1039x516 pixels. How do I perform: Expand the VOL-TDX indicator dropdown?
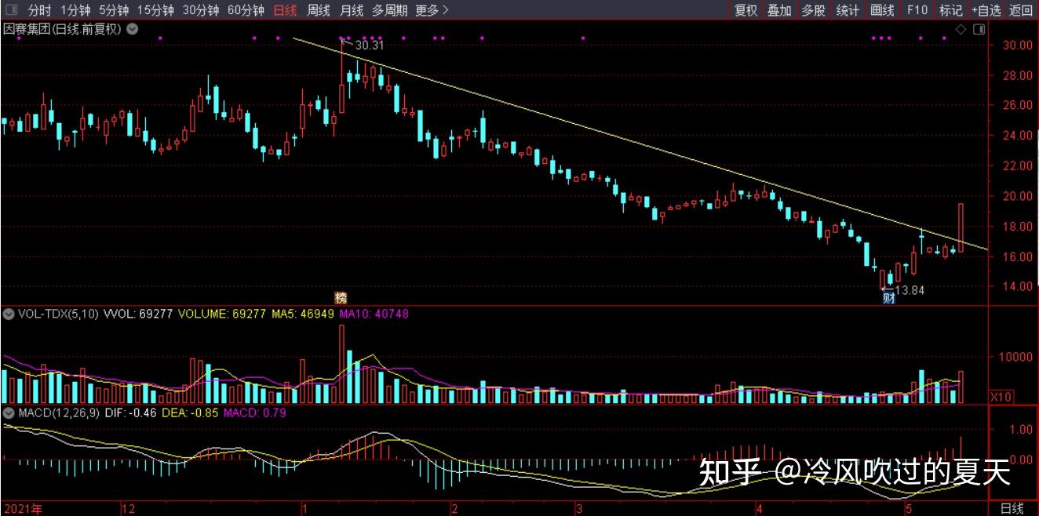9,314
